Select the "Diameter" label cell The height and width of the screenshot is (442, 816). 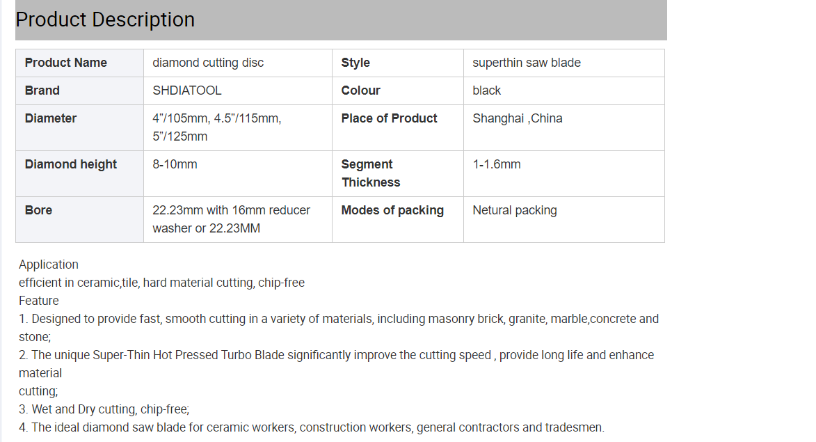(79, 127)
